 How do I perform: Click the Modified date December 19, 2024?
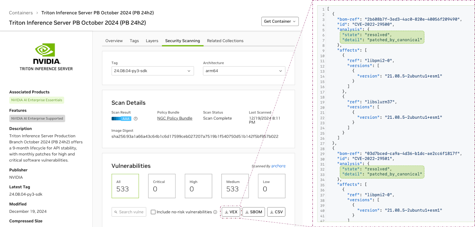[28, 212]
